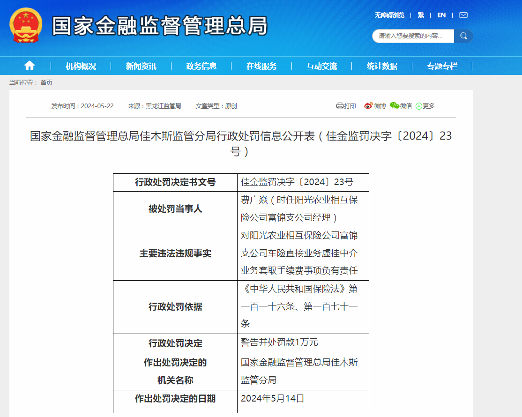Click cell 作出处罚决定的机关名称
This screenshot has width=522, height=417.
click(x=175, y=372)
